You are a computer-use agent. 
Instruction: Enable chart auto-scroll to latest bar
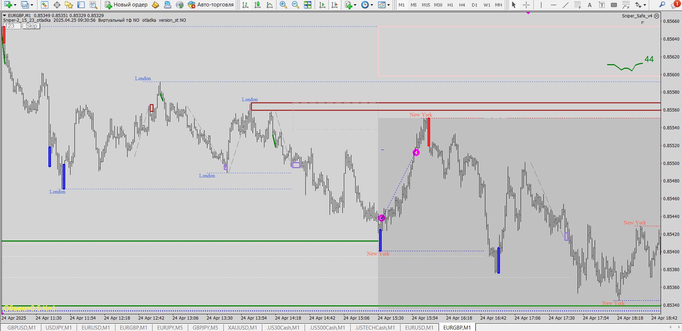click(x=322, y=5)
